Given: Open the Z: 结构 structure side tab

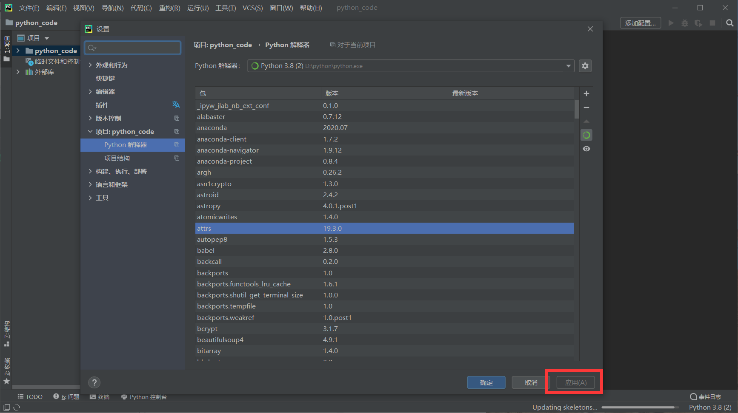Looking at the screenshot, I should click(x=6, y=334).
